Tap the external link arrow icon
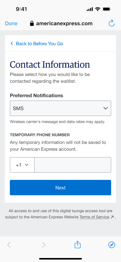 pyautogui.click(x=112, y=217)
